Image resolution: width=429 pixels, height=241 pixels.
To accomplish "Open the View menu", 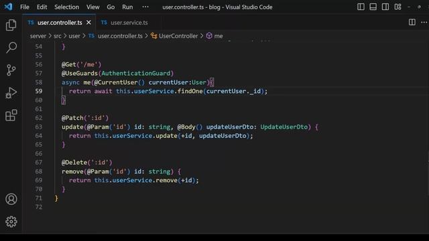I will point(93,7).
